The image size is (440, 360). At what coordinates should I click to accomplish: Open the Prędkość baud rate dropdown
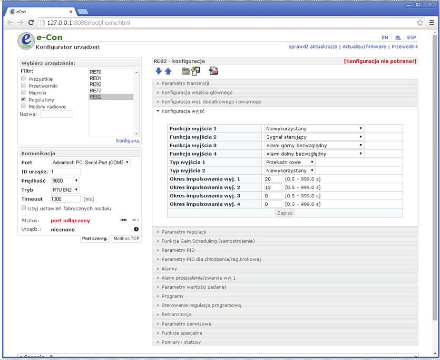(65, 181)
